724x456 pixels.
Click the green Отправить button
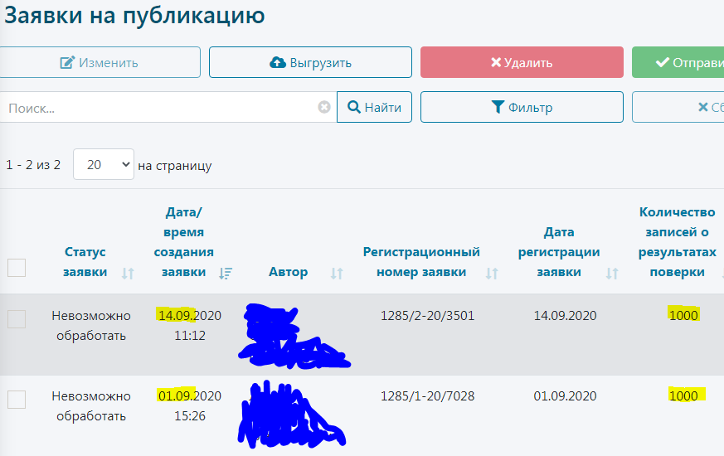coord(678,62)
